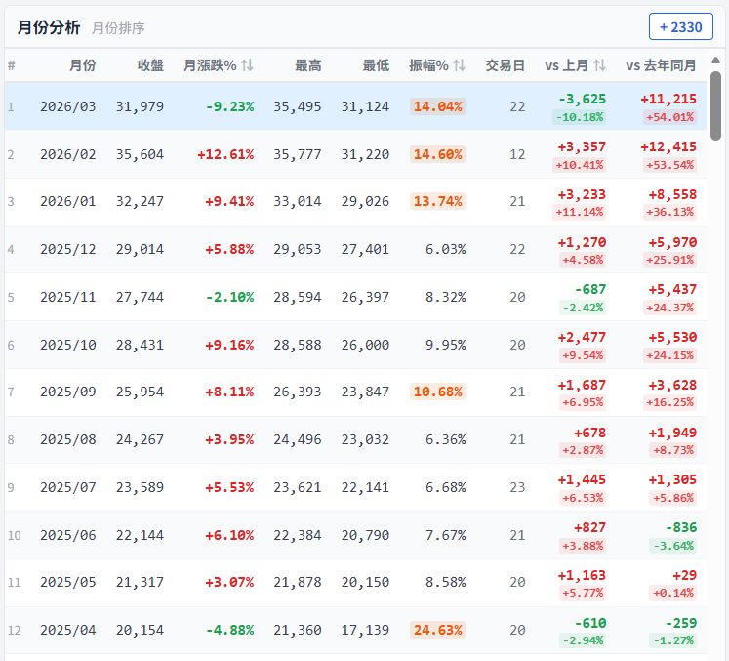The image size is (729, 661).
Task: Click the +29 year-over-year value
Action: coord(685,575)
